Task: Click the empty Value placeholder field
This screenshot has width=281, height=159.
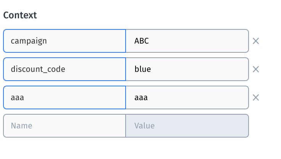Action: pyautogui.click(x=187, y=126)
